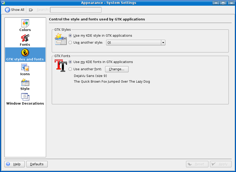Image resolution: width=236 pixels, height=172 pixels.
Task: Enable Use my KDE style radio button
Action: pos(70,36)
